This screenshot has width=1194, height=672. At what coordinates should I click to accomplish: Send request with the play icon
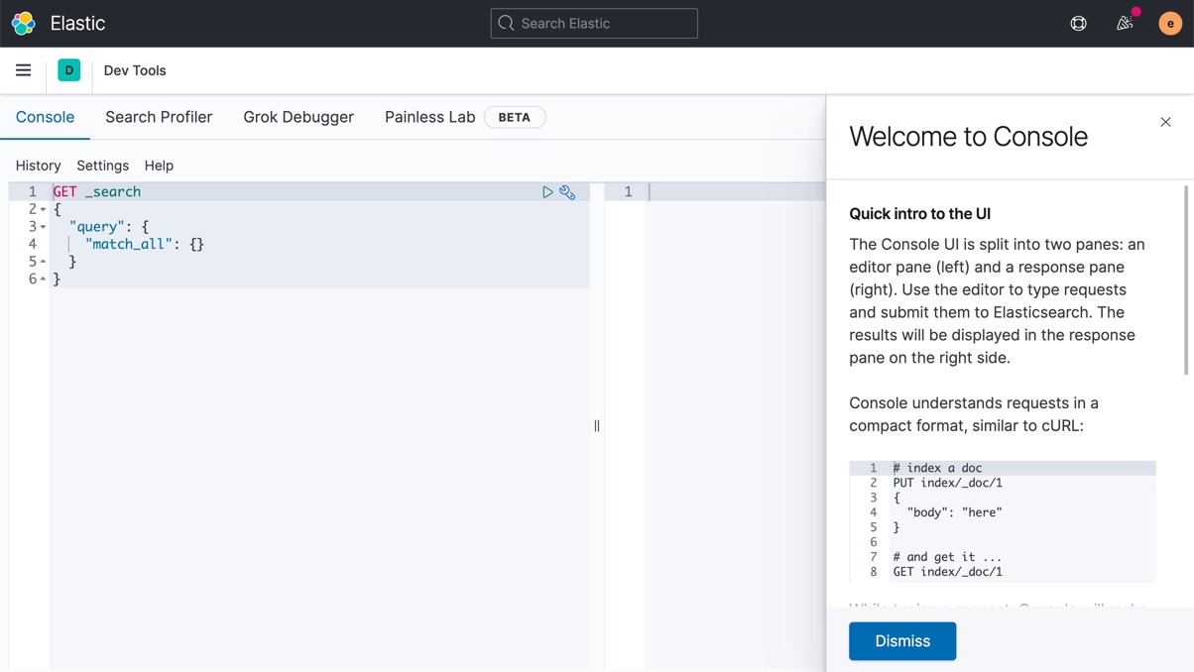pyautogui.click(x=547, y=192)
